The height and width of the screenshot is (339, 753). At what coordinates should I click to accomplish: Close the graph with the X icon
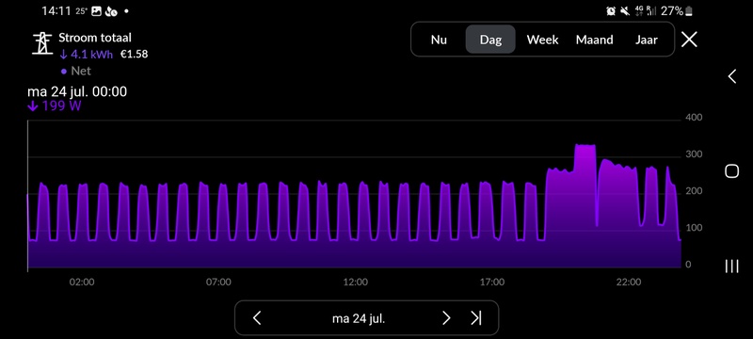[689, 40]
